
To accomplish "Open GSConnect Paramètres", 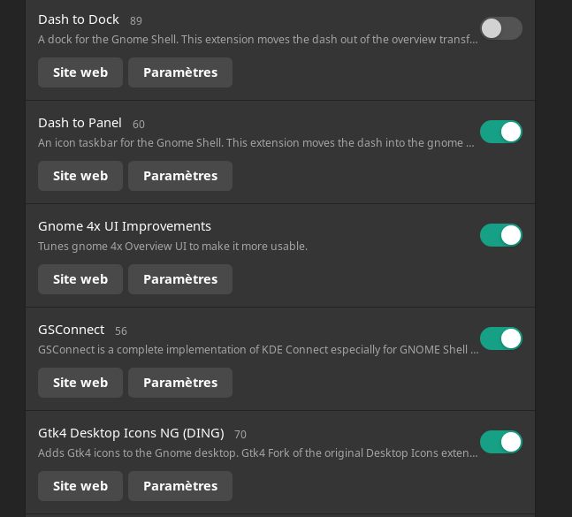I will [x=180, y=383].
